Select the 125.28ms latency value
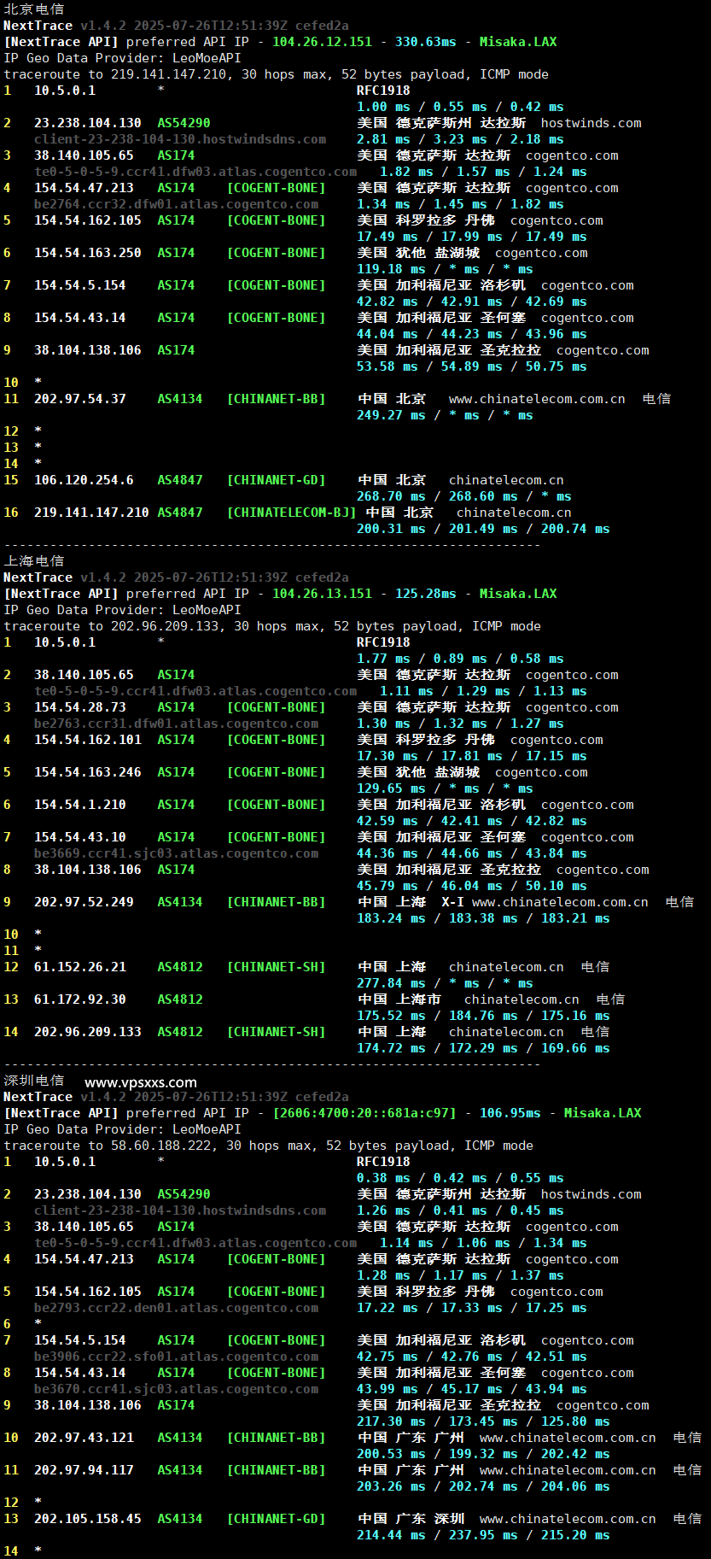The width and height of the screenshot is (711, 1559). [425, 594]
